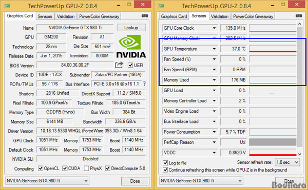
Task: Open PowerColor Giveaway tab in right window
Action: (253, 16)
